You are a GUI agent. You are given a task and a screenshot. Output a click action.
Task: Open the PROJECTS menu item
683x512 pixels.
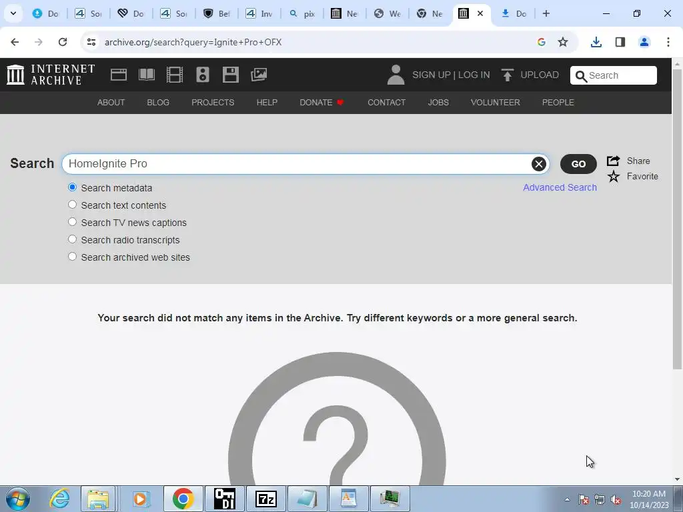[213, 102]
